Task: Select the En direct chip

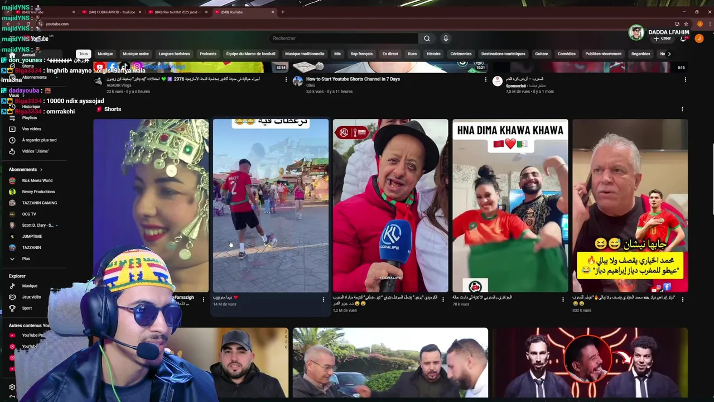Action: point(390,54)
